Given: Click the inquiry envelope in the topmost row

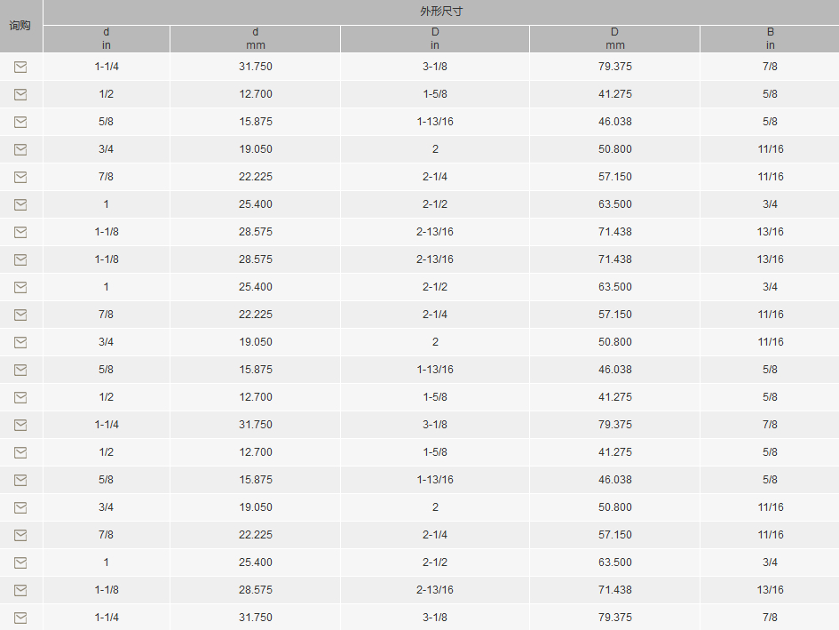Looking at the screenshot, I should coord(20,67).
